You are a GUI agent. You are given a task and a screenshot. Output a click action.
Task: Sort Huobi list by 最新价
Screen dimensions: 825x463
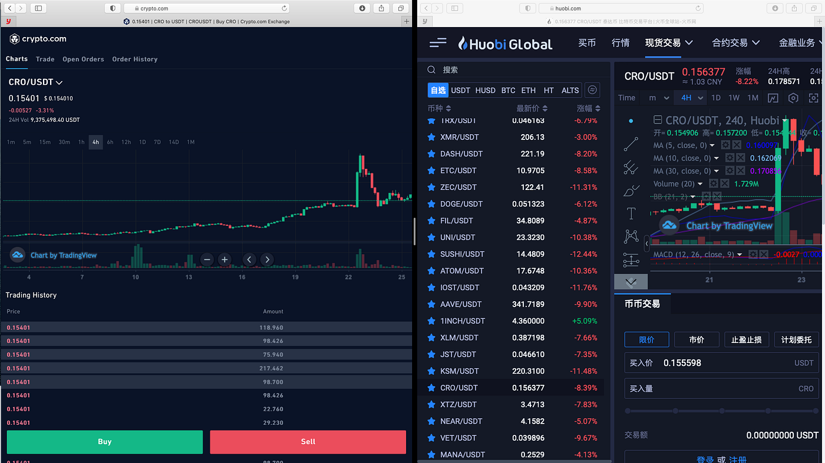click(x=532, y=108)
